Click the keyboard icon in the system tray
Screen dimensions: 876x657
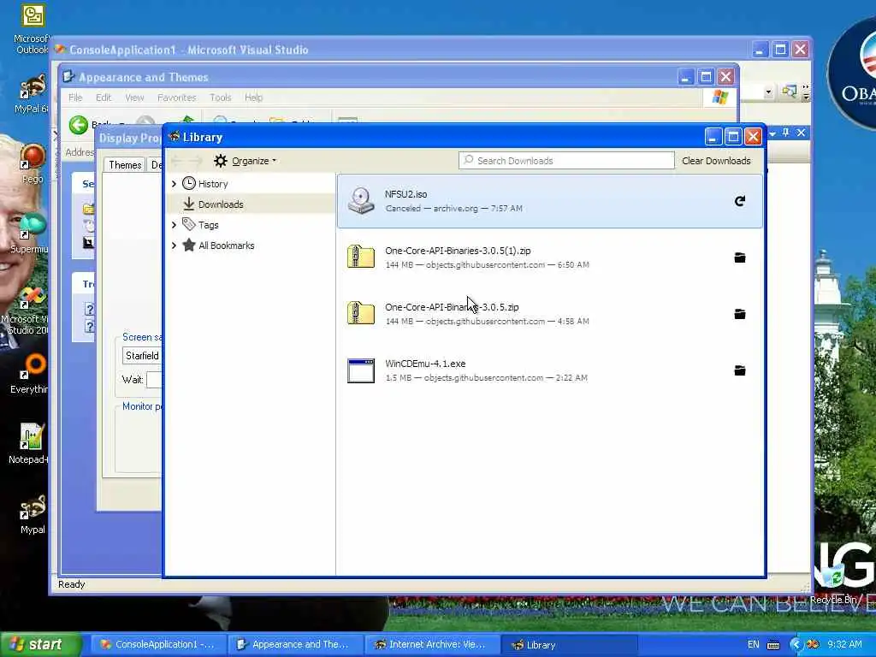click(x=773, y=645)
